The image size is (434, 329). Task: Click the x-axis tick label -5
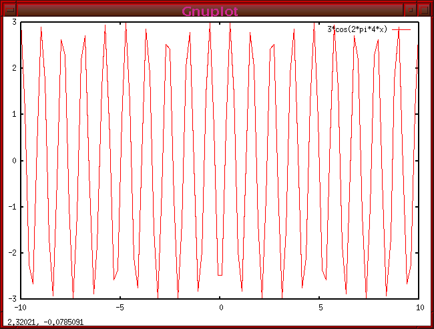coord(120,308)
